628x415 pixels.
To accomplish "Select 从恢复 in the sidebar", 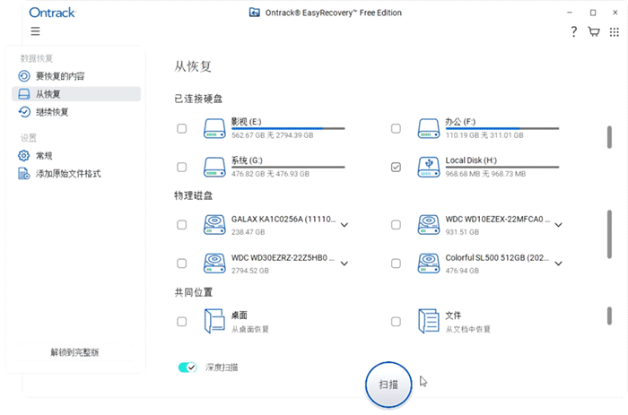I will 76,94.
